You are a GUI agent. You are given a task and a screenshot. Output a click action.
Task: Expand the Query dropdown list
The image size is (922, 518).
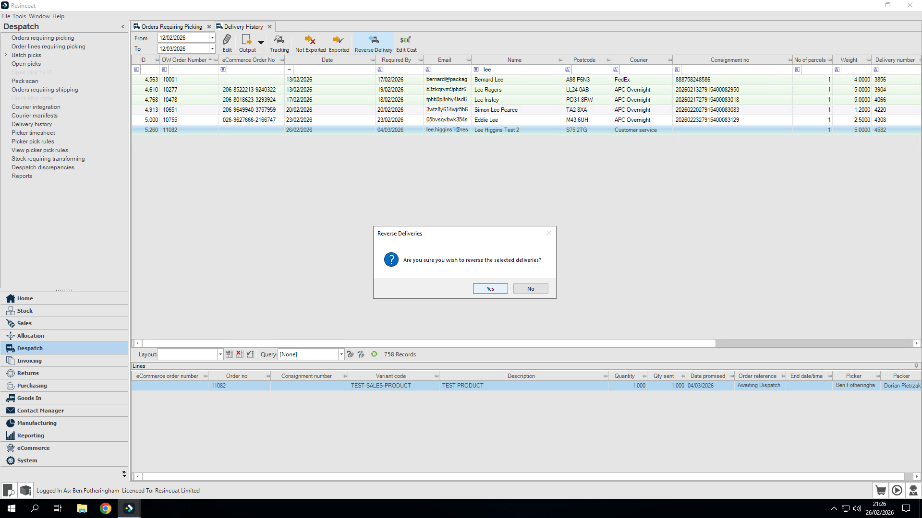coord(341,354)
